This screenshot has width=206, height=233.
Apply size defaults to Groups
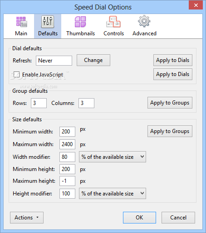[170, 131]
